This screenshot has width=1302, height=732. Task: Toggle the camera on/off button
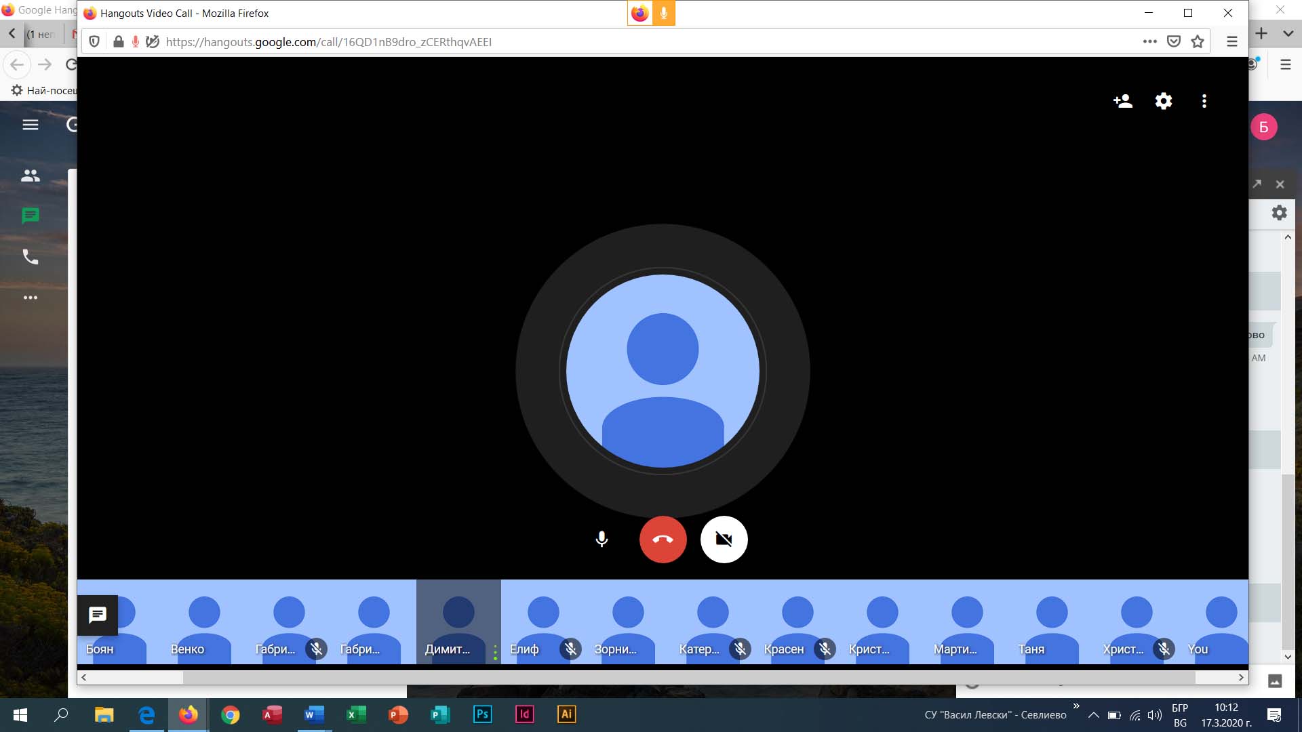pos(724,540)
